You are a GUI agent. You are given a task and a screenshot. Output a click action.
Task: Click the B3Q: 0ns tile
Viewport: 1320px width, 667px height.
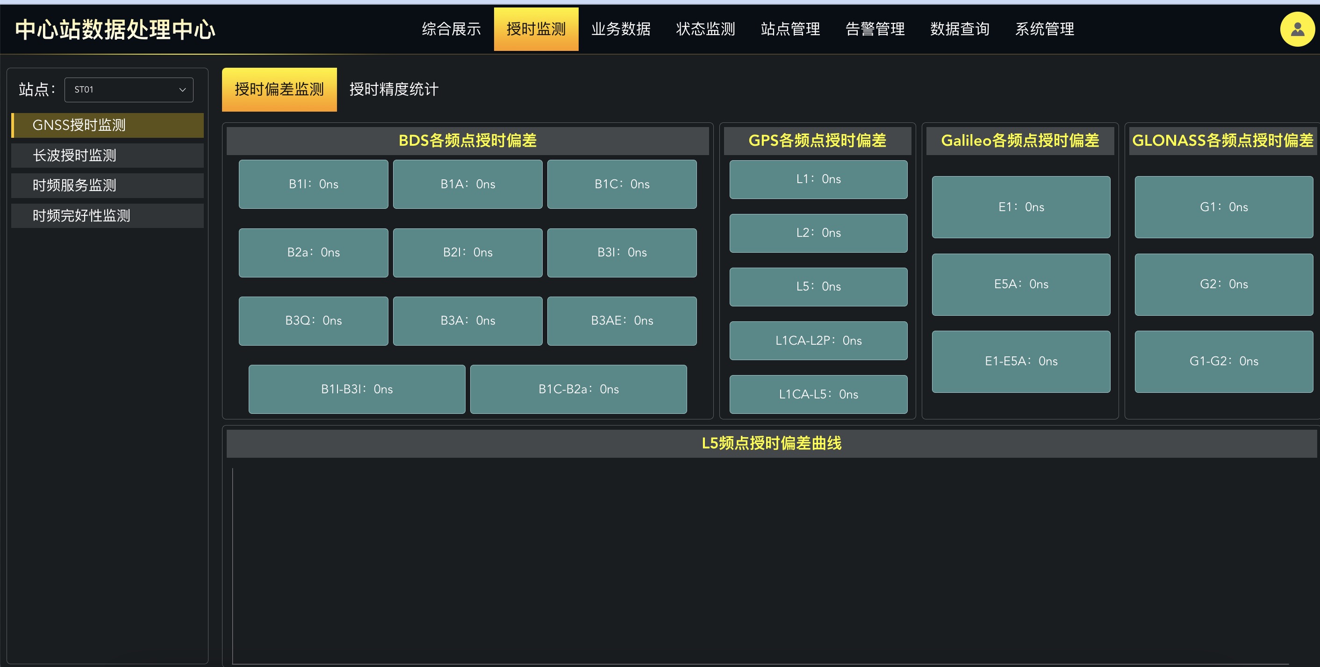point(314,321)
